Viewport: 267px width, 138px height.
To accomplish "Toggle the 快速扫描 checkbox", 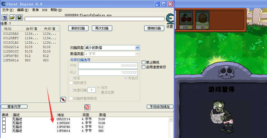I will pos(71,90).
